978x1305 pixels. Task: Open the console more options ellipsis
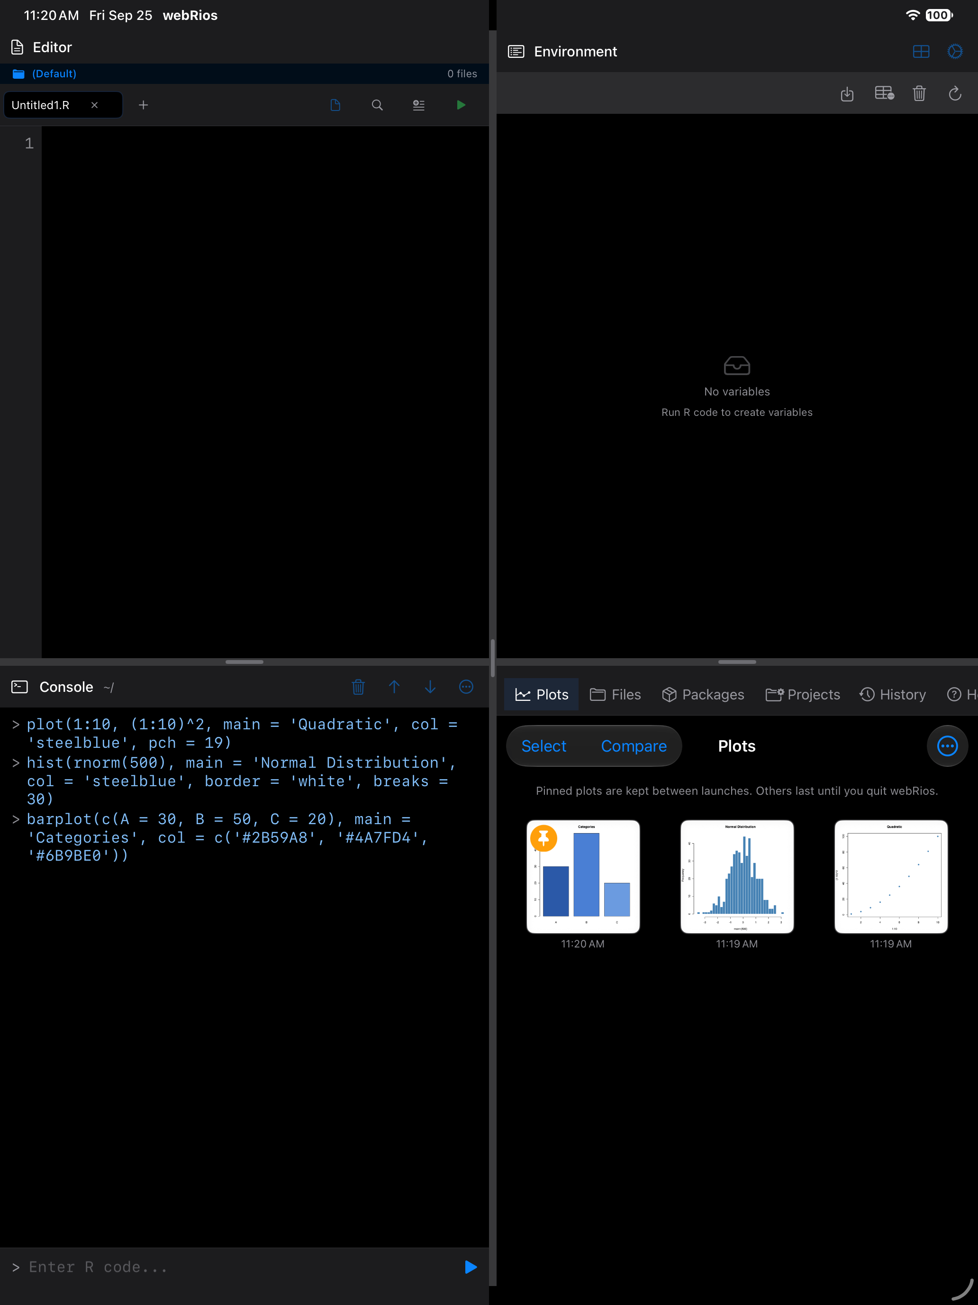tap(466, 687)
